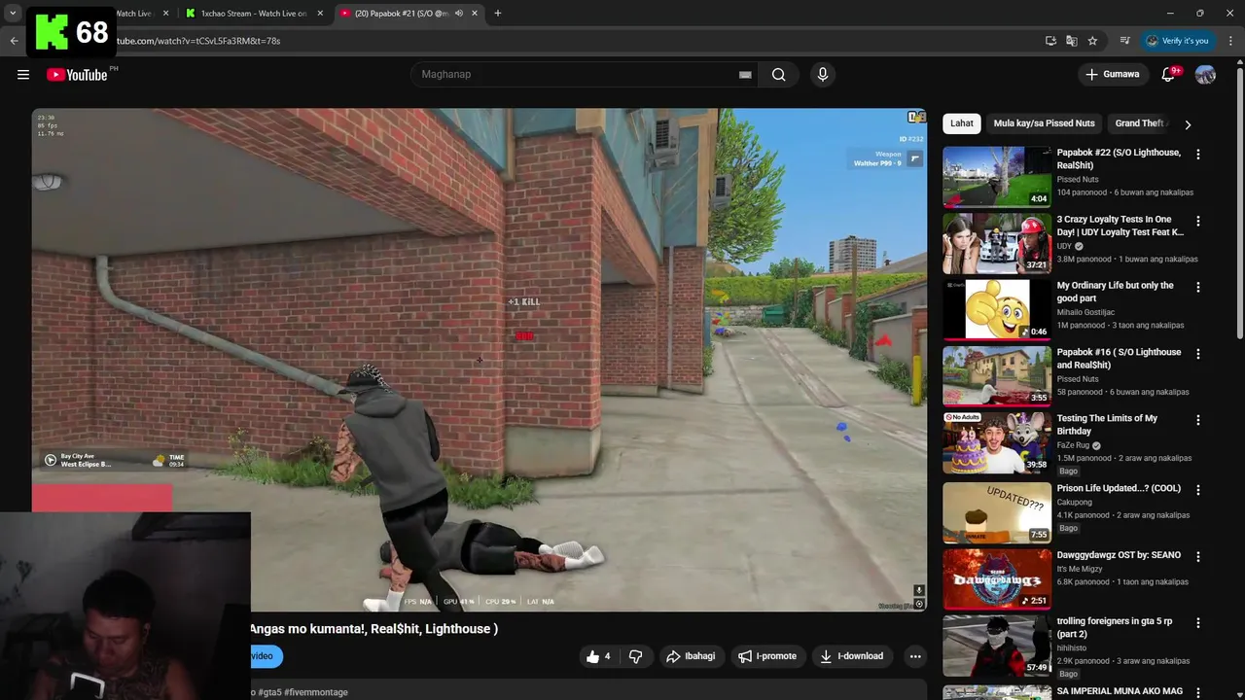Screen dimensions: 1245x700
Task: Select the Grand Theft filter chip
Action: tap(1139, 123)
